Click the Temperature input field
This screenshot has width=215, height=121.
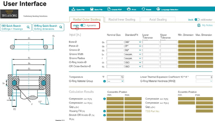coord(115,77)
